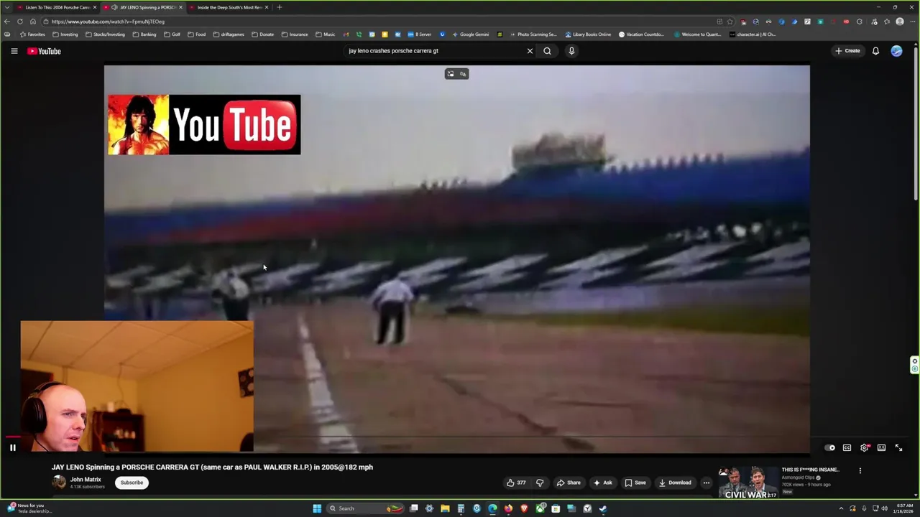
Task: Open the CIVIL WAR recommended video thumbnail
Action: [747, 483]
